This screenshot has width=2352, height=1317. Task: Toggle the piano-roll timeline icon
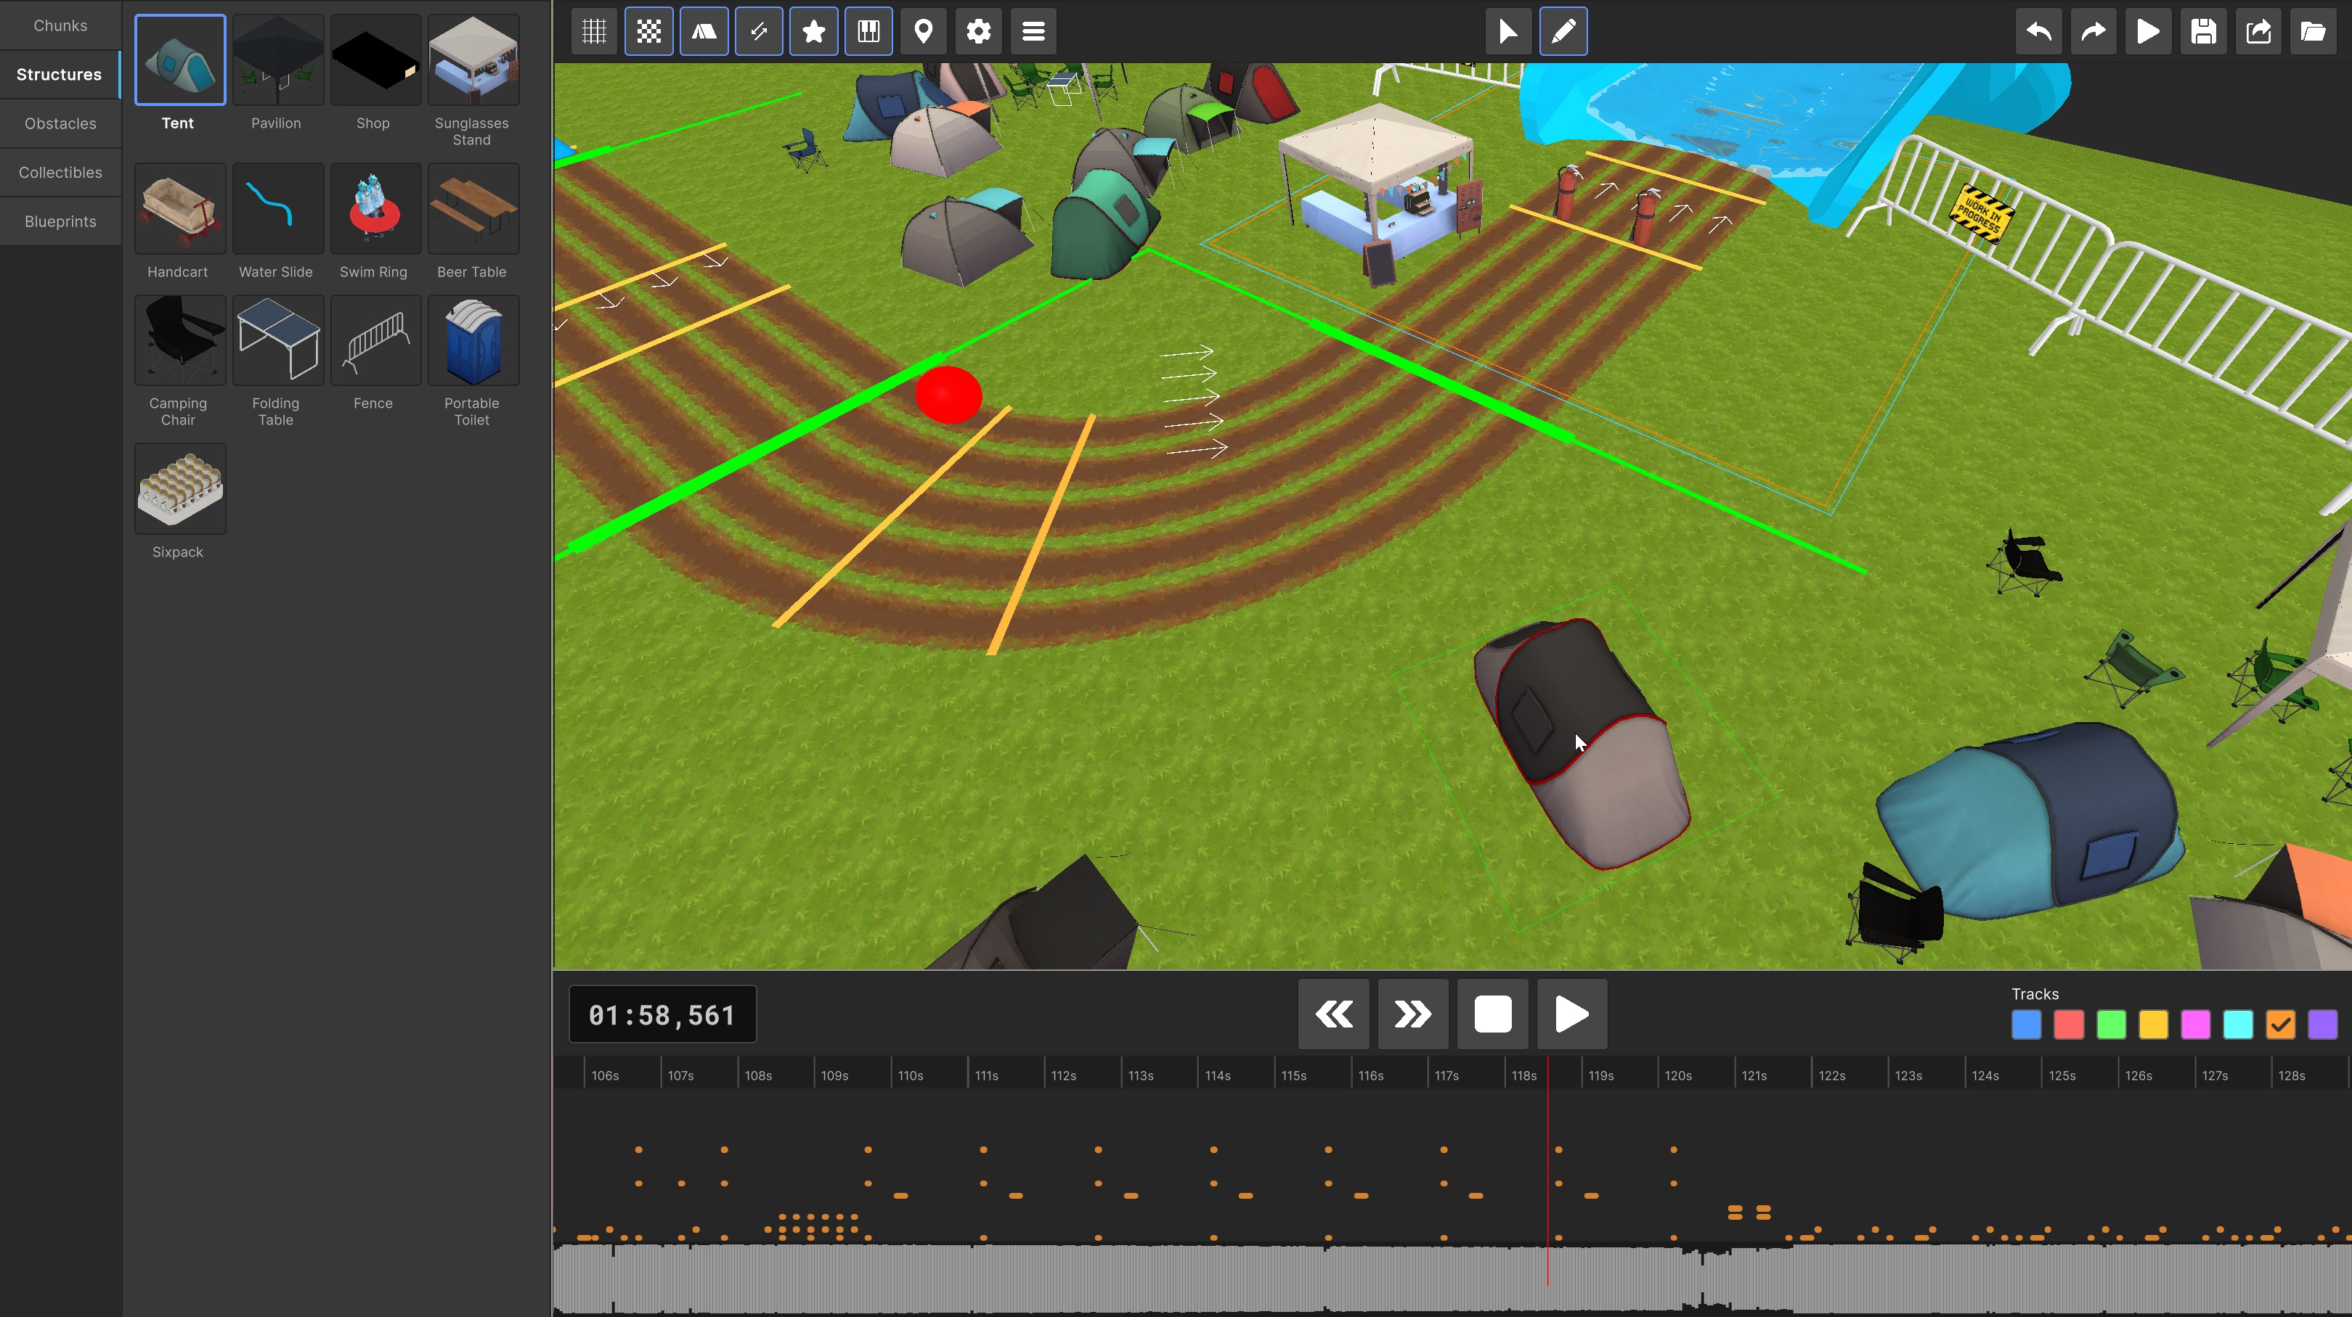[x=868, y=32]
